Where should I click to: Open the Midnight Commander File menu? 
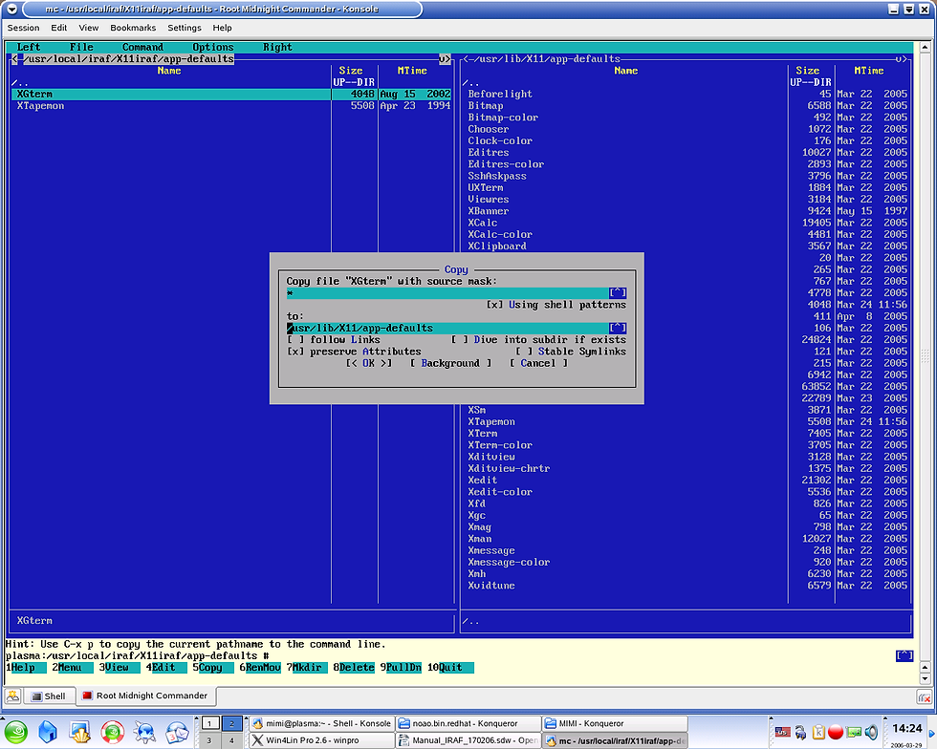tap(81, 47)
